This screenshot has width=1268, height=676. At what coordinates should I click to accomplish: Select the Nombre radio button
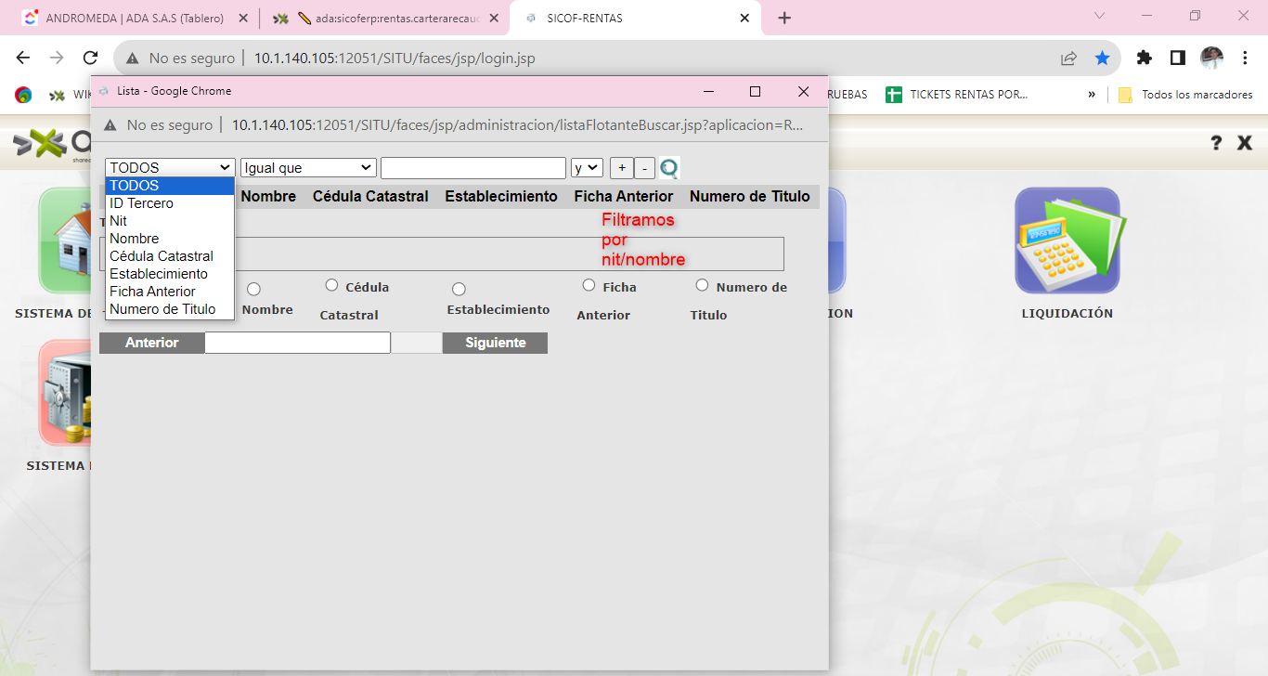tap(253, 290)
